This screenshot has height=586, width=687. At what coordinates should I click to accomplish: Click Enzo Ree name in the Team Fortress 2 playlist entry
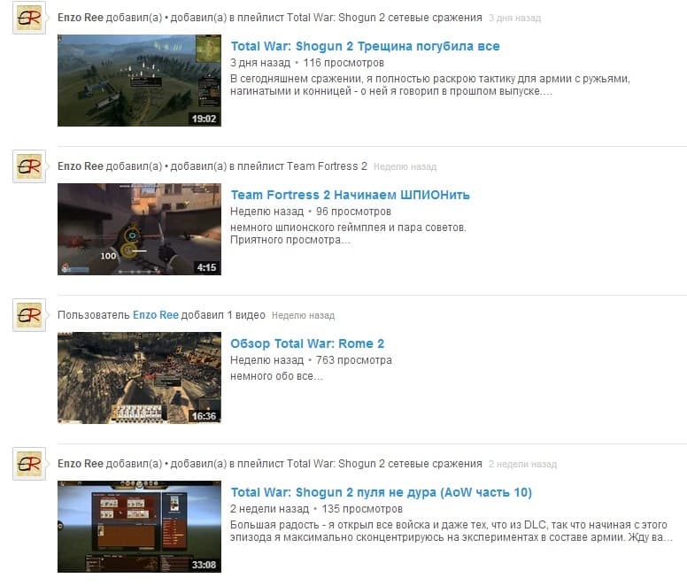[x=81, y=166]
